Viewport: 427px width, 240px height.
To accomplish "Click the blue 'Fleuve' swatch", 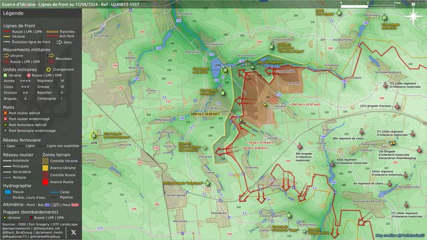I will (x=8, y=192).
